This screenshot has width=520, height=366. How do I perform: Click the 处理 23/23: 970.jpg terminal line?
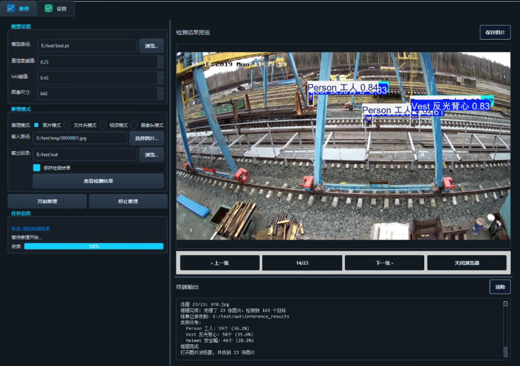point(205,304)
